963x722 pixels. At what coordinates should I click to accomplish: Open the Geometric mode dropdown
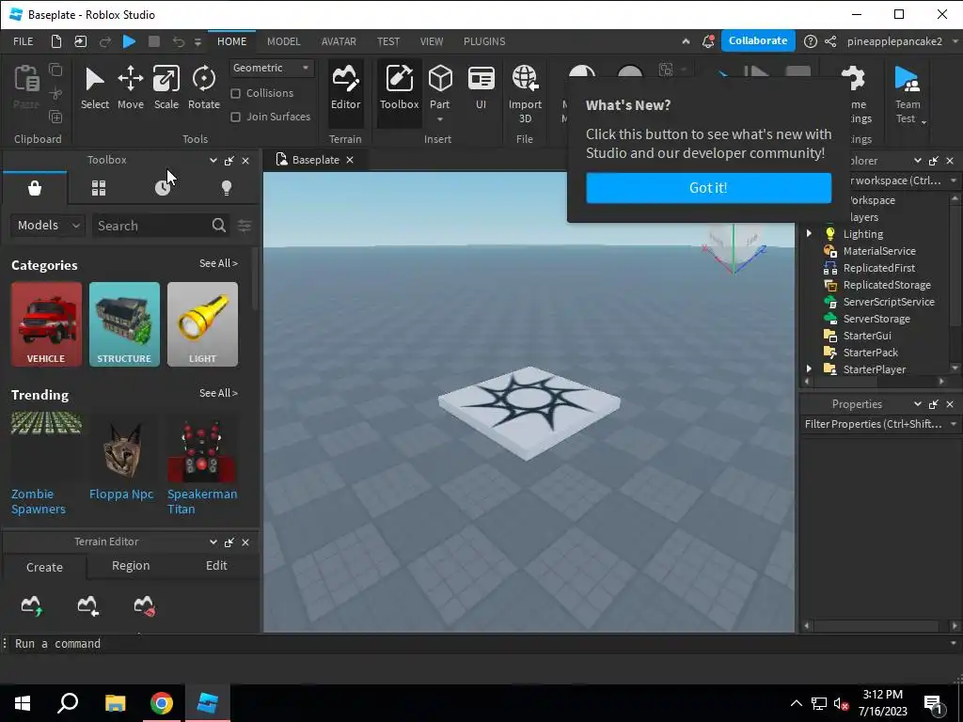272,68
